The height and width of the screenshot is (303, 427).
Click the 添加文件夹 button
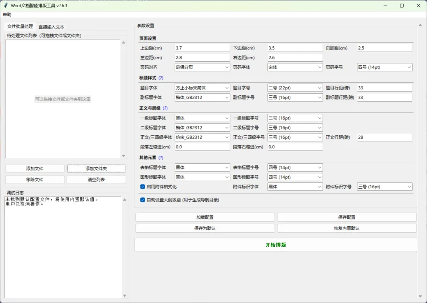pyautogui.click(x=96, y=169)
